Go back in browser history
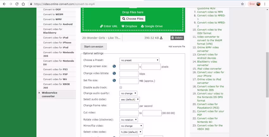This screenshot has height=137, width=269. coord(4,4)
